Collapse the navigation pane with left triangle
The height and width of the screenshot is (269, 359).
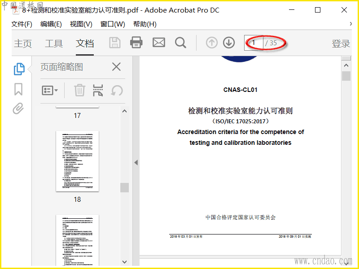tap(136, 163)
